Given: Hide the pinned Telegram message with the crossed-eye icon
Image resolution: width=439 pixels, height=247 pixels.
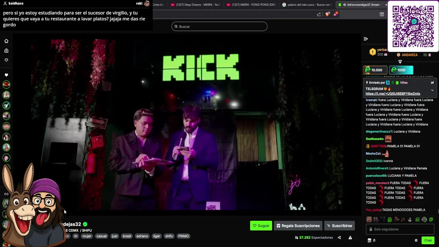Looking at the screenshot, I should click(x=432, y=83).
